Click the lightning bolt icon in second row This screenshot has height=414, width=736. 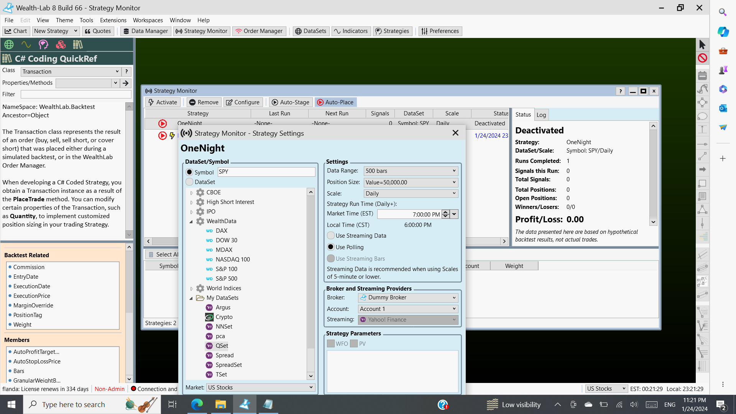(x=172, y=135)
